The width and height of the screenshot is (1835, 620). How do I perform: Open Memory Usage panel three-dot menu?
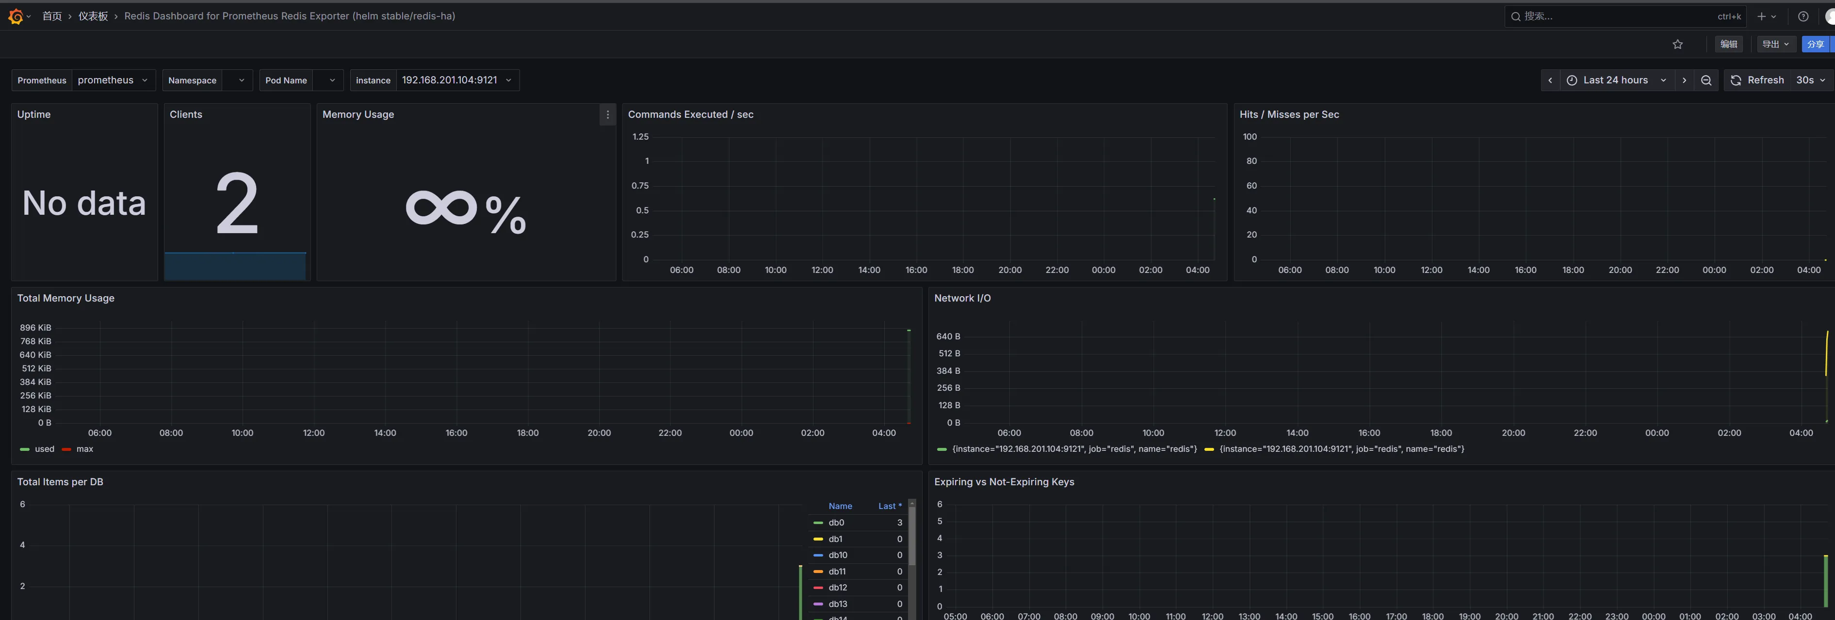[607, 114]
